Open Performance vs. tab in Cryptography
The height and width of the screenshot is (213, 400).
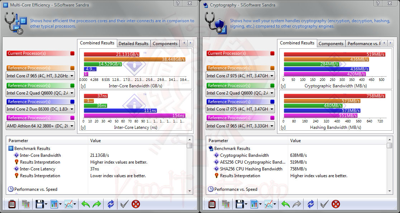click(363, 44)
